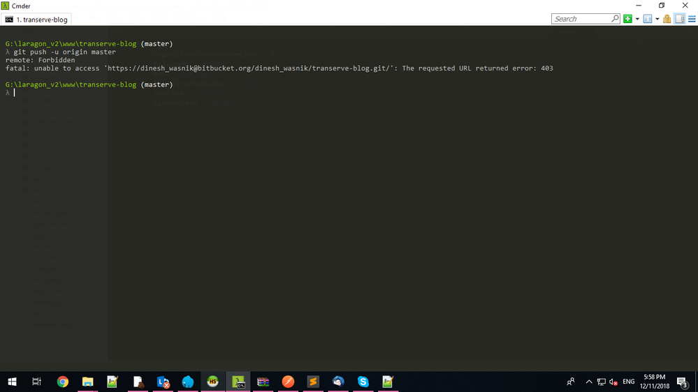Viewport: 698px width, 392px height.
Task: Open the new console dropdown arrow
Action: [637, 19]
